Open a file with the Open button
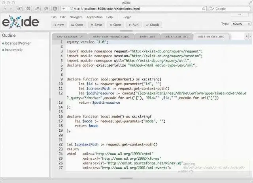Viewport: 253px width, 183px height. tap(77, 25)
